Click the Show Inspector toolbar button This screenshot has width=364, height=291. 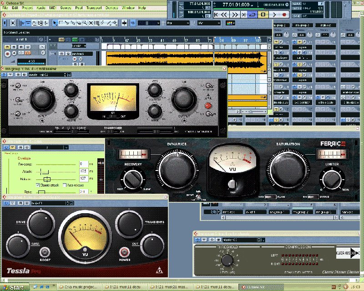click(22, 23)
